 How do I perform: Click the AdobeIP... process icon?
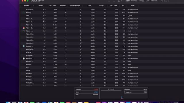(x=24, y=46)
